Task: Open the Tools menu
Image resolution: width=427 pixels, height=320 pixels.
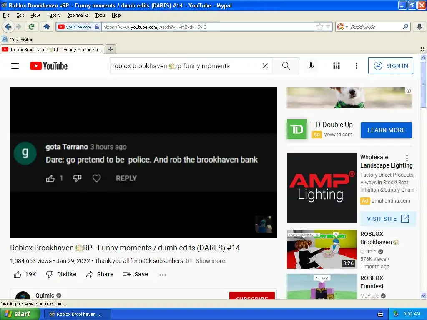Action: click(100, 15)
